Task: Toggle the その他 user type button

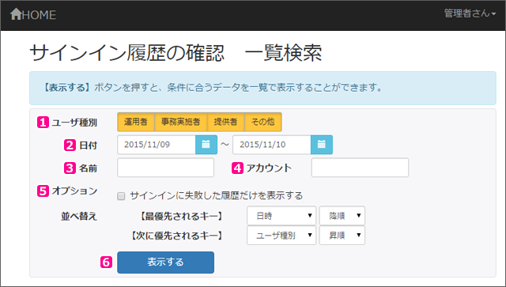Action: tap(263, 122)
